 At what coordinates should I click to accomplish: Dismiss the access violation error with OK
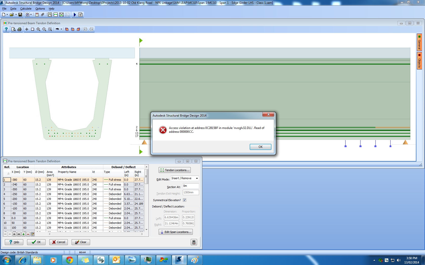coord(260,147)
